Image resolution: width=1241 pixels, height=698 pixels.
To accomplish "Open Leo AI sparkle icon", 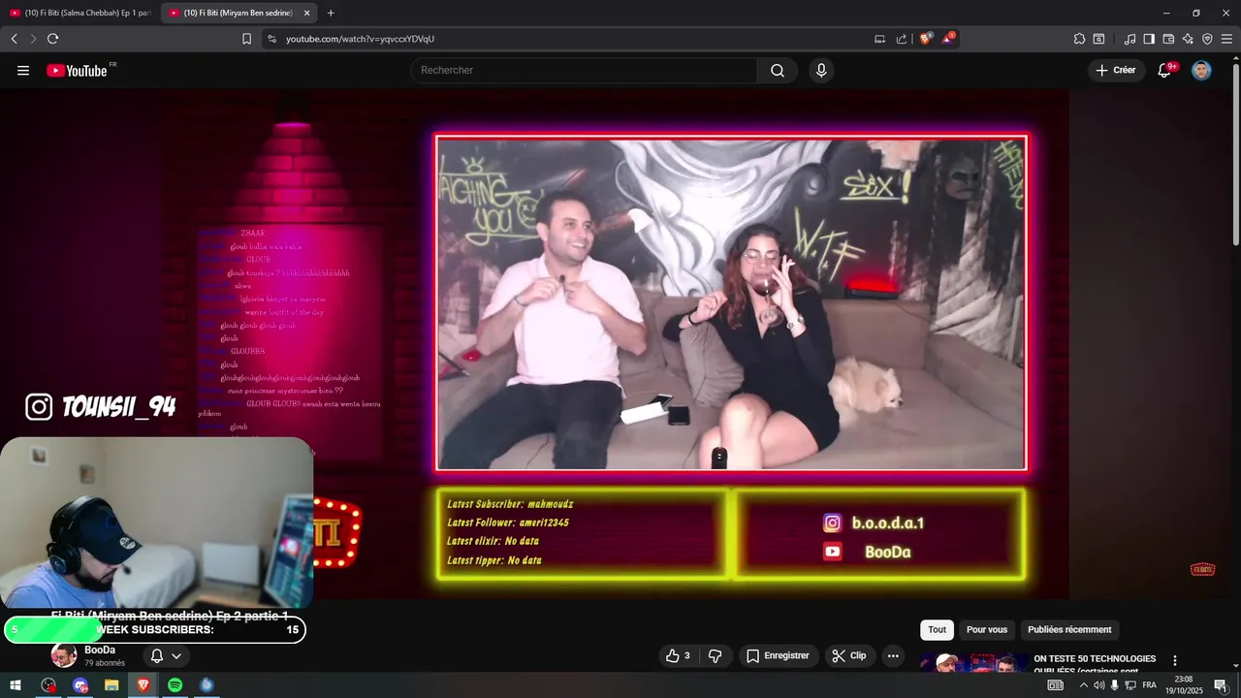I will click(1188, 39).
